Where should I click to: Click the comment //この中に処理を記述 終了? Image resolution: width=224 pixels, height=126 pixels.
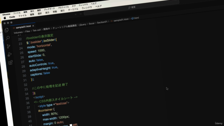click(50, 86)
